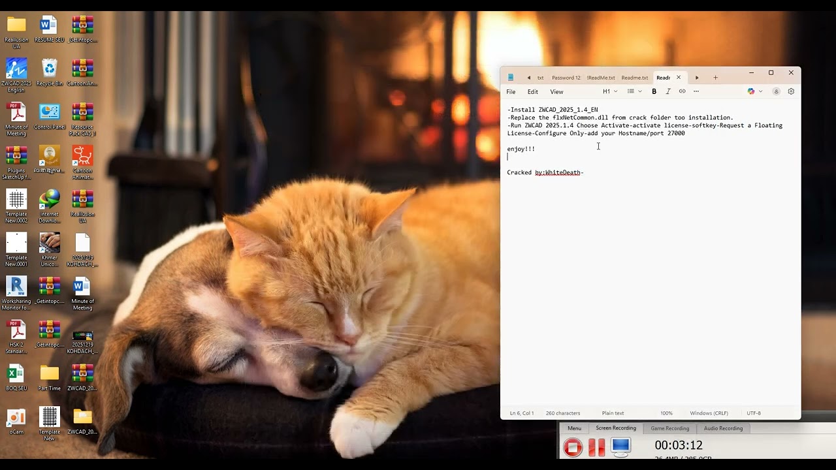Viewport: 836px width, 470px height.
Task: Pause the oCam recording
Action: click(x=596, y=447)
